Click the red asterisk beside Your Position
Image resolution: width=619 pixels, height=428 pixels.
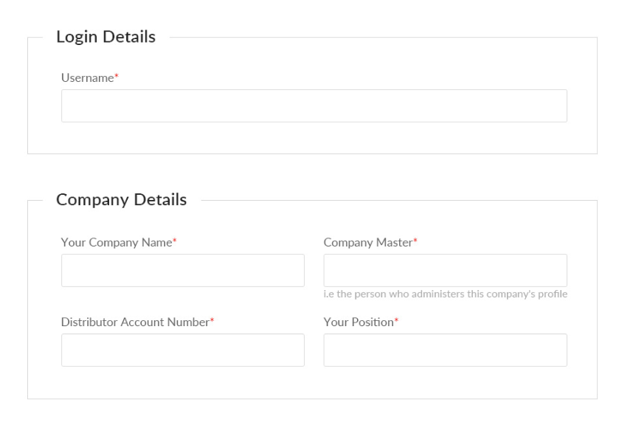tap(395, 321)
